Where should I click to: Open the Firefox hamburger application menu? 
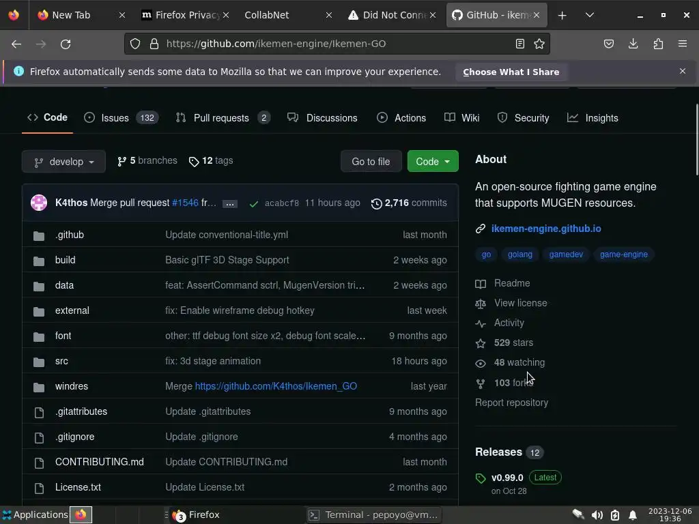click(683, 44)
